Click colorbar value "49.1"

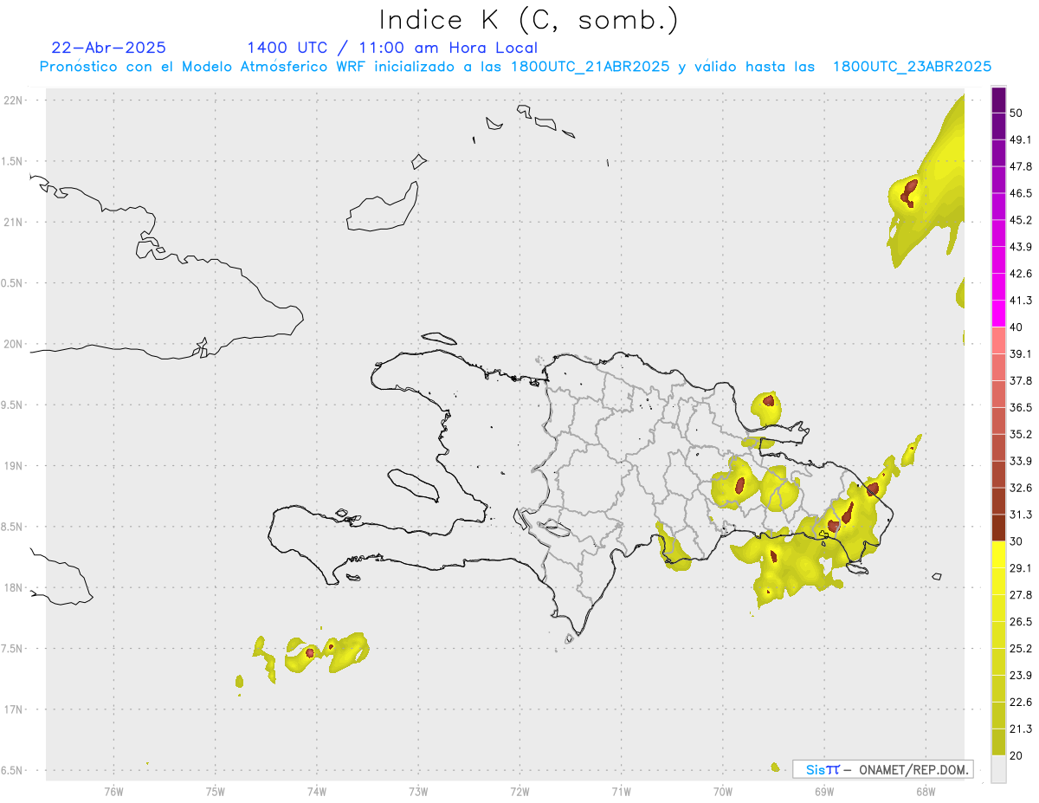(1021, 139)
